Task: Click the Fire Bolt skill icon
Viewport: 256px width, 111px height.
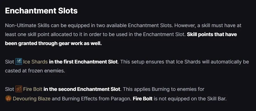Action: coord(19,89)
